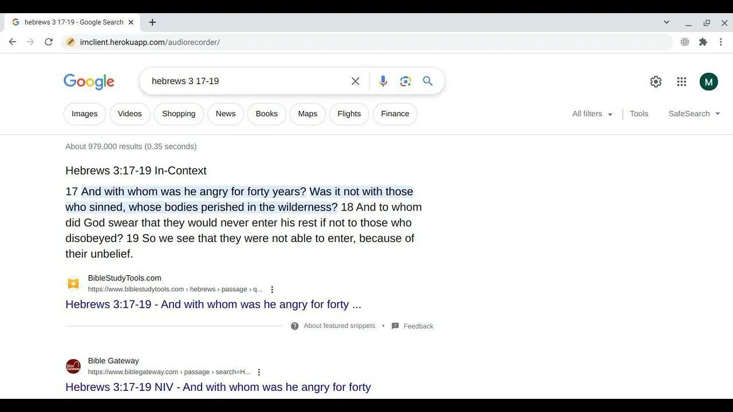Click the Bible Gateway site name
Image resolution: width=733 pixels, height=412 pixels.
pos(113,361)
